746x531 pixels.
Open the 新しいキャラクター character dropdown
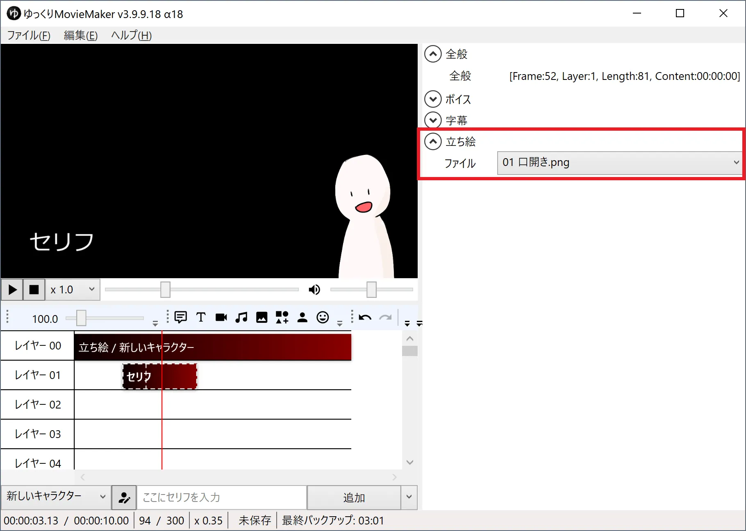[56, 497]
